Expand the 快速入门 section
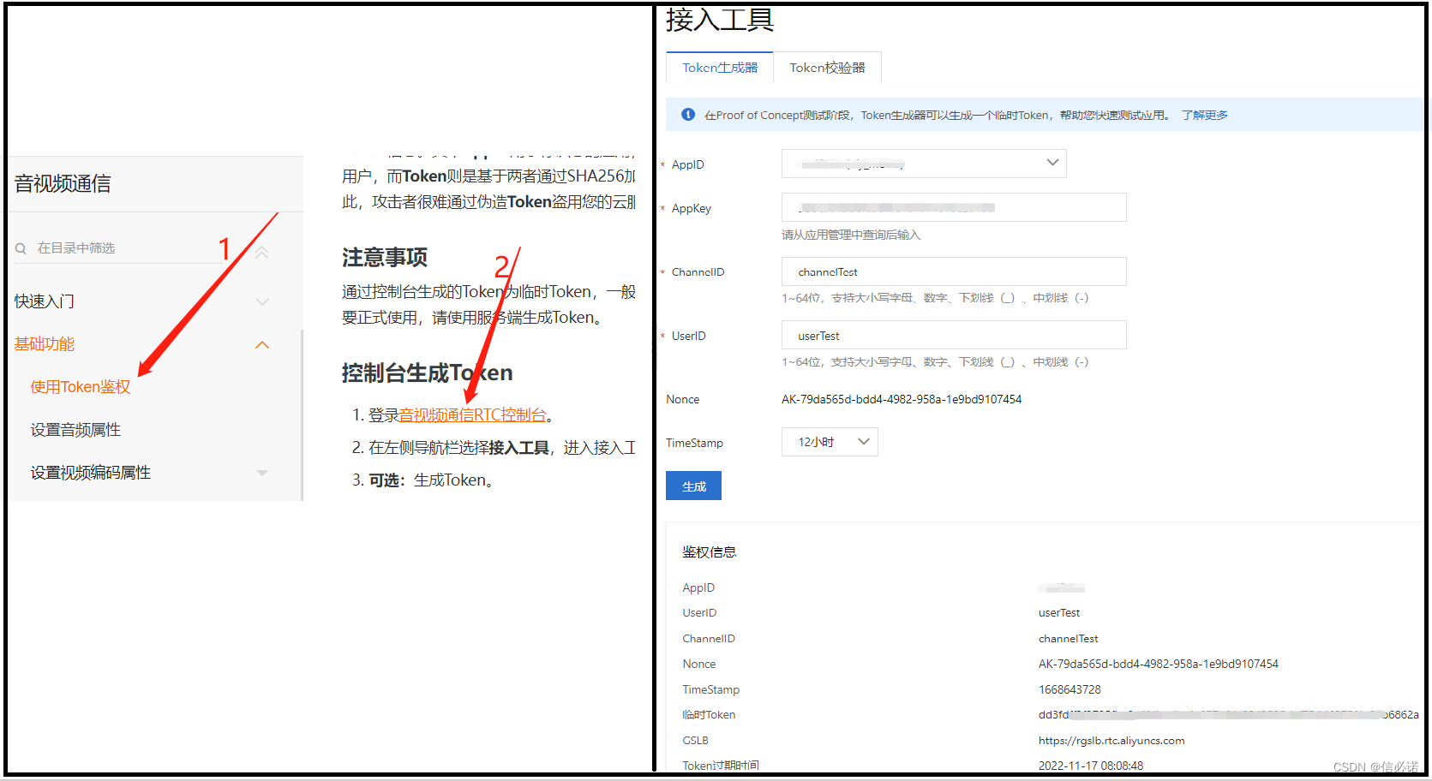Viewport: 1432px width, 781px height. click(x=262, y=301)
